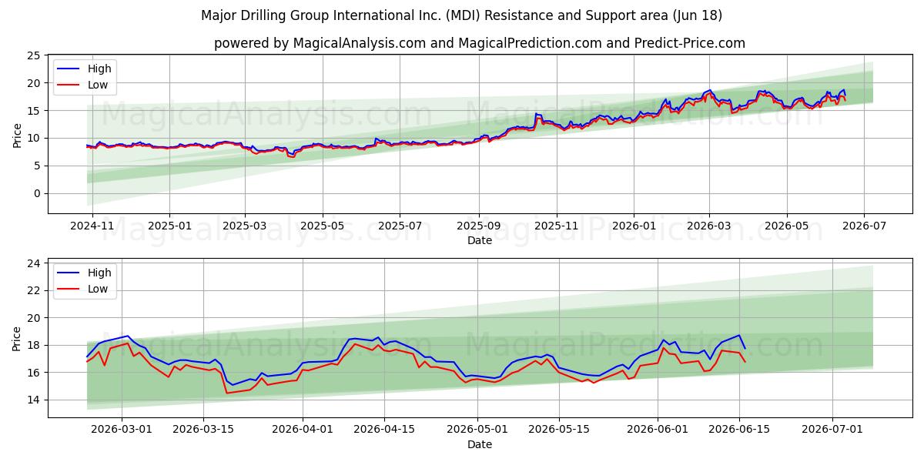
Task: Click the '2025-09' x-axis label in the top chart
Action: pos(479,227)
